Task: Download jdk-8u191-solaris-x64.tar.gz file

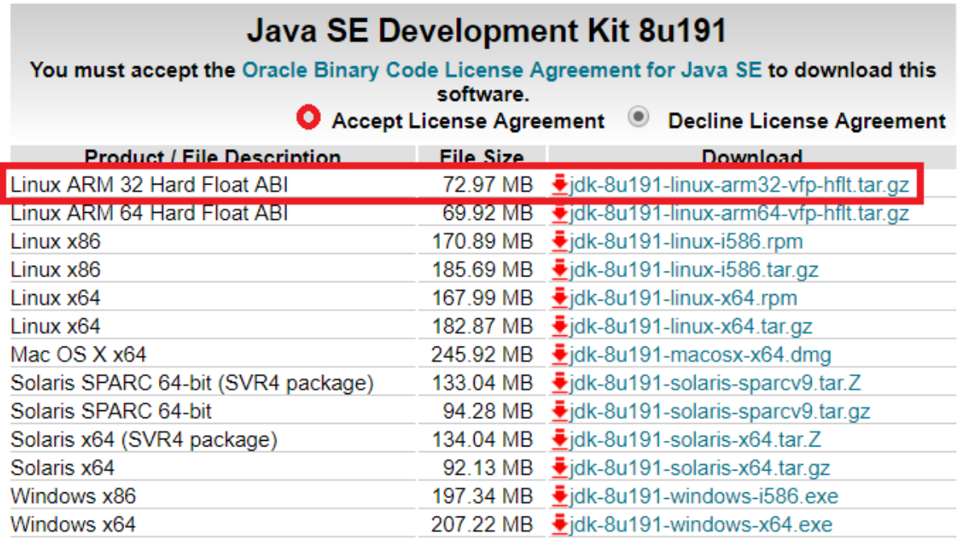Action: 700,467
